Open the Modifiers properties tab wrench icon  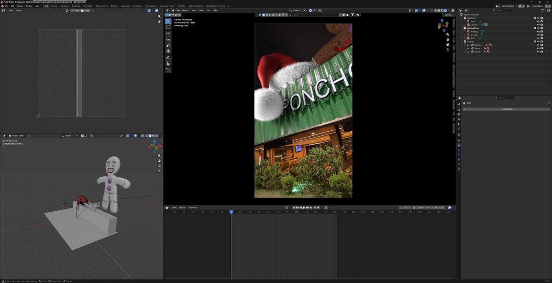pos(459,145)
